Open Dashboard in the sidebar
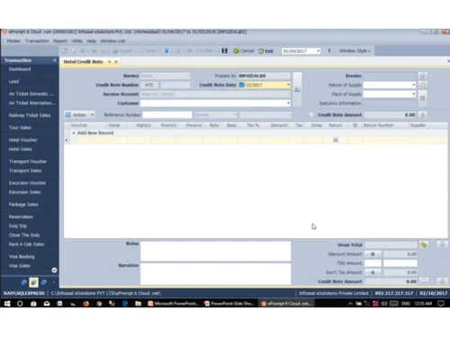The width and height of the screenshot is (450, 337). [20, 69]
